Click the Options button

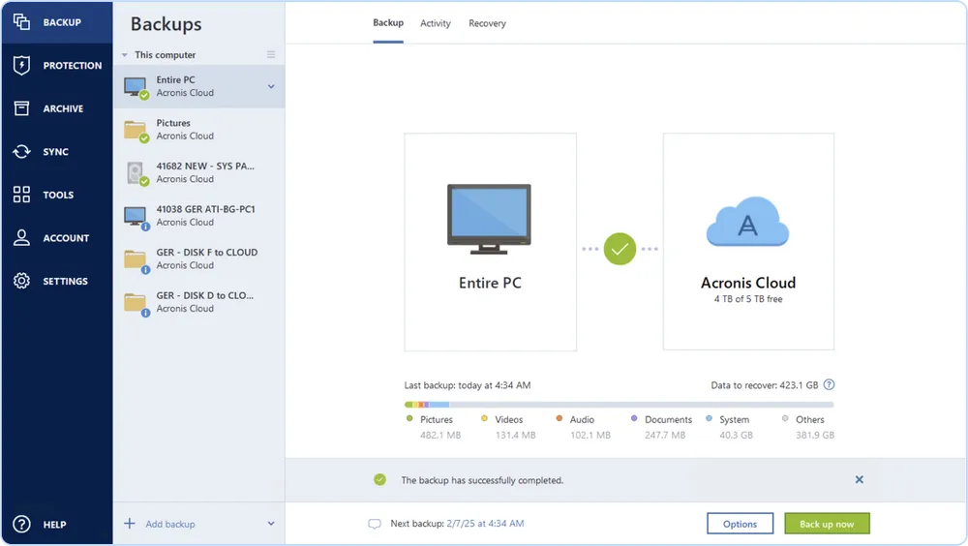click(x=740, y=524)
